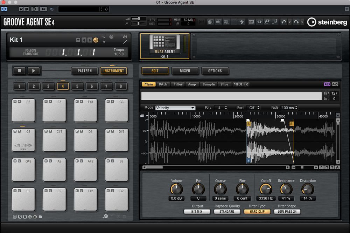Click the lightning bolt toolbar icon

[x=242, y=22]
